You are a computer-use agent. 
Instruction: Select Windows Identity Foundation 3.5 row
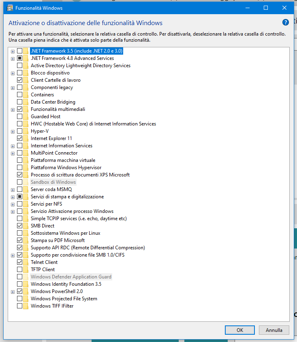(x=66, y=284)
